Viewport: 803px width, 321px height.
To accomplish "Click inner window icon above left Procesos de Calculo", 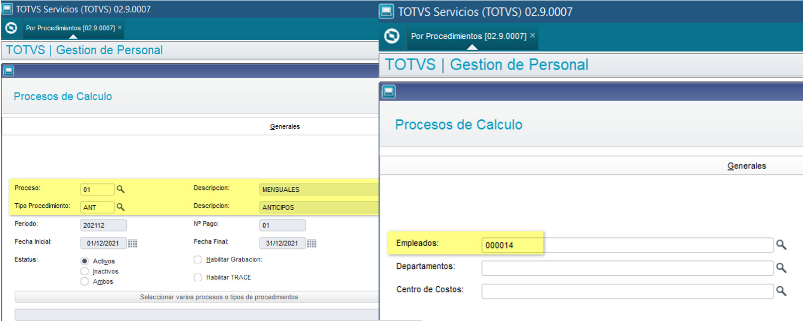I will pyautogui.click(x=8, y=71).
